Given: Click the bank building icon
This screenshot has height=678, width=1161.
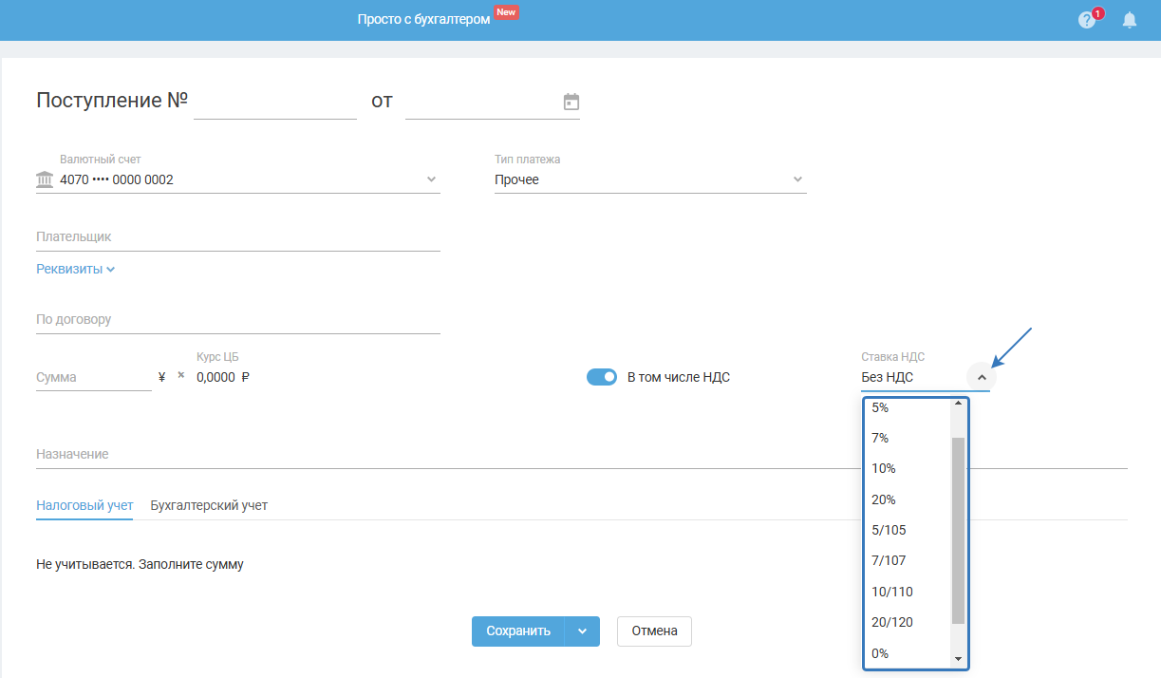Looking at the screenshot, I should 45,179.
